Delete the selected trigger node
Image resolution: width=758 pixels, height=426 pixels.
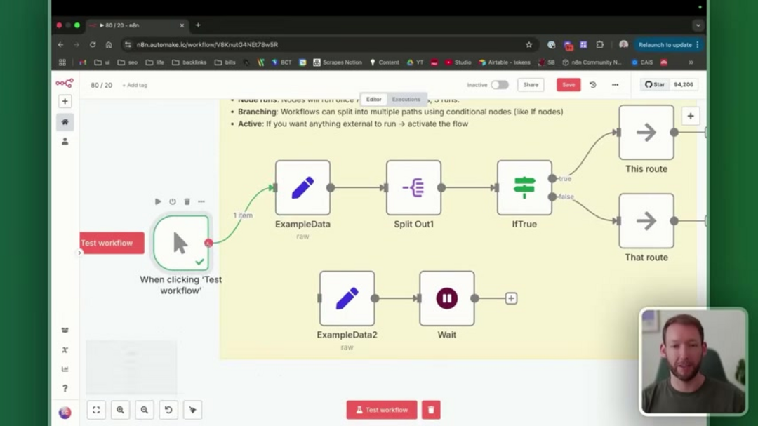[x=187, y=201]
